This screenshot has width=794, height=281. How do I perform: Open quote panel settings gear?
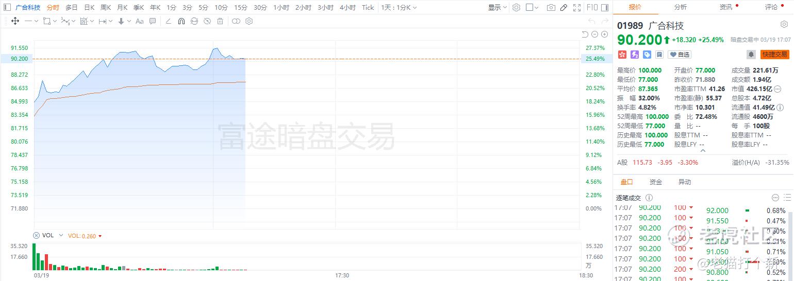point(784,25)
